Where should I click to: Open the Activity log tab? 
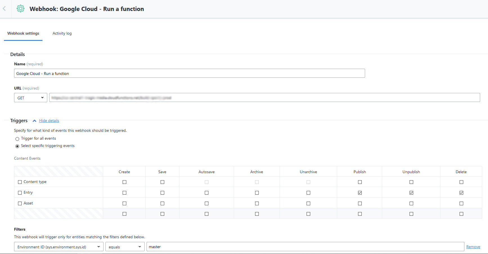[x=62, y=33]
